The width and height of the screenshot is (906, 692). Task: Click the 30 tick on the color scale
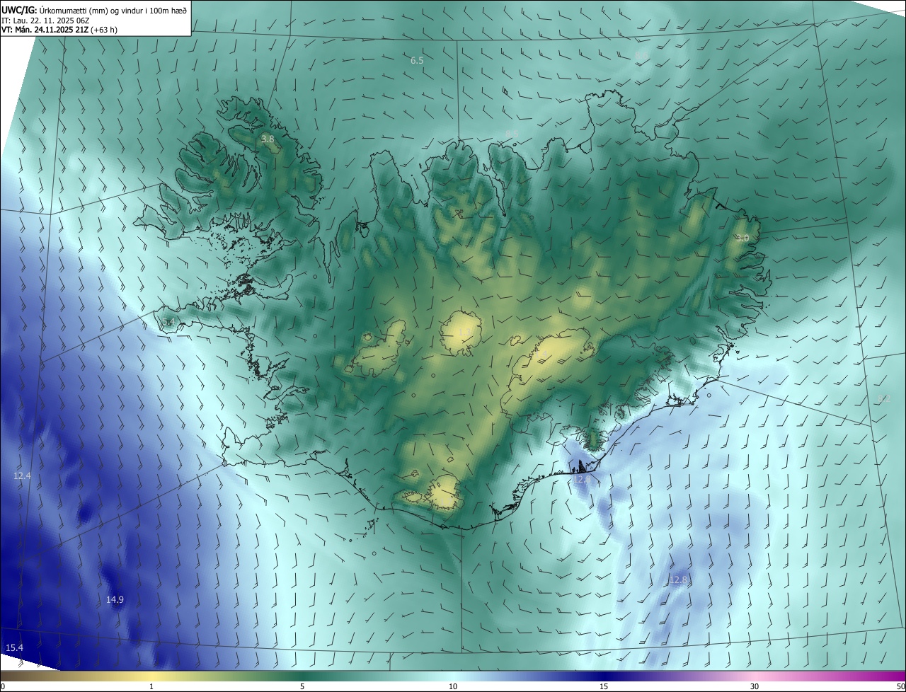tap(755, 687)
